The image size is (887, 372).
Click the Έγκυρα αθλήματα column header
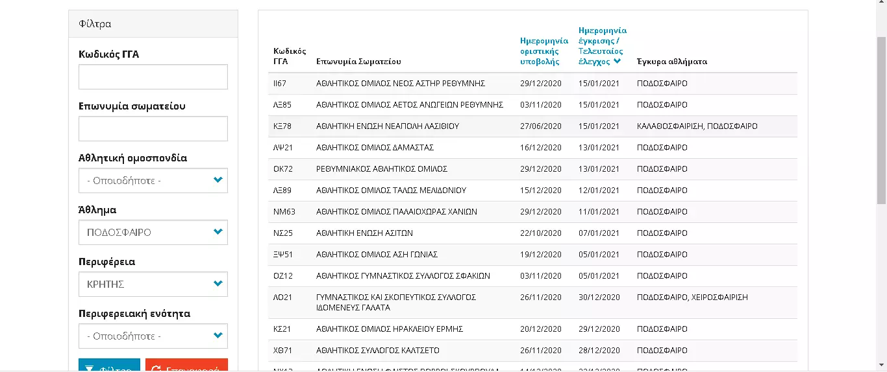[x=672, y=62]
